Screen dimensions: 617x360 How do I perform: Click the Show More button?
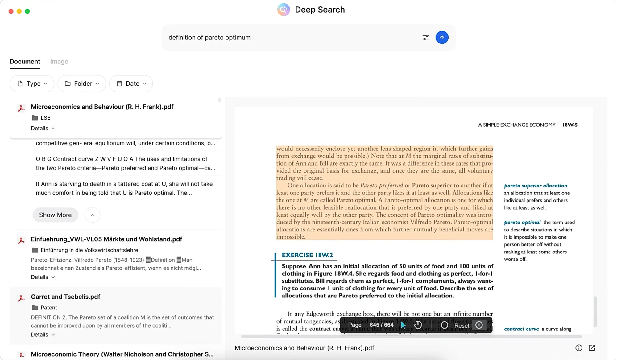coord(55,215)
